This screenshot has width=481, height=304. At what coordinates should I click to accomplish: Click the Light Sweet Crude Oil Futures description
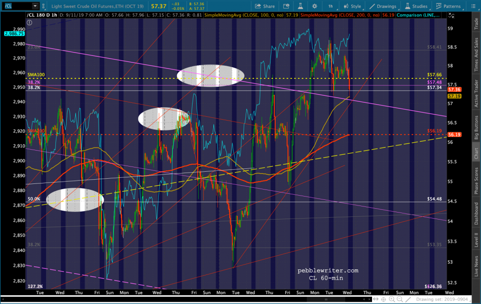[98, 6]
